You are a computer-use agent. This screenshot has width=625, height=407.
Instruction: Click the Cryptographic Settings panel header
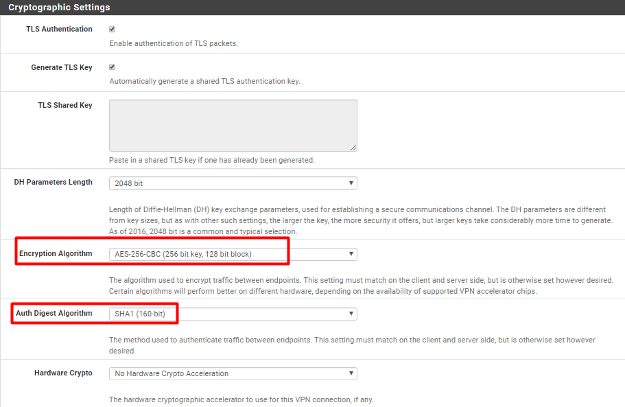coord(59,7)
